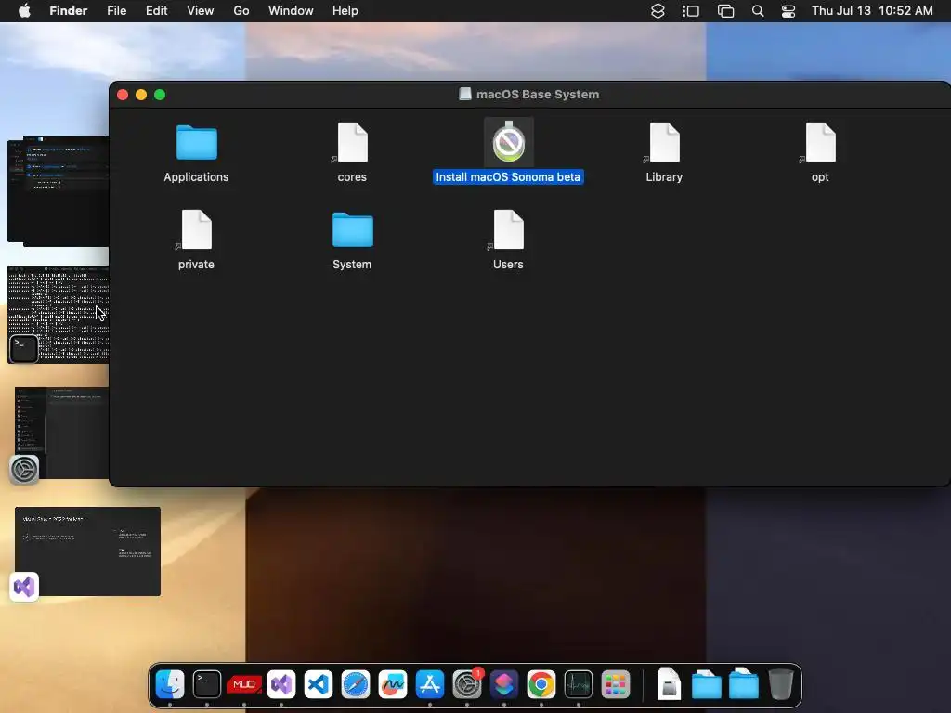Switch to the System Settings window in Stage Manager

[62, 433]
